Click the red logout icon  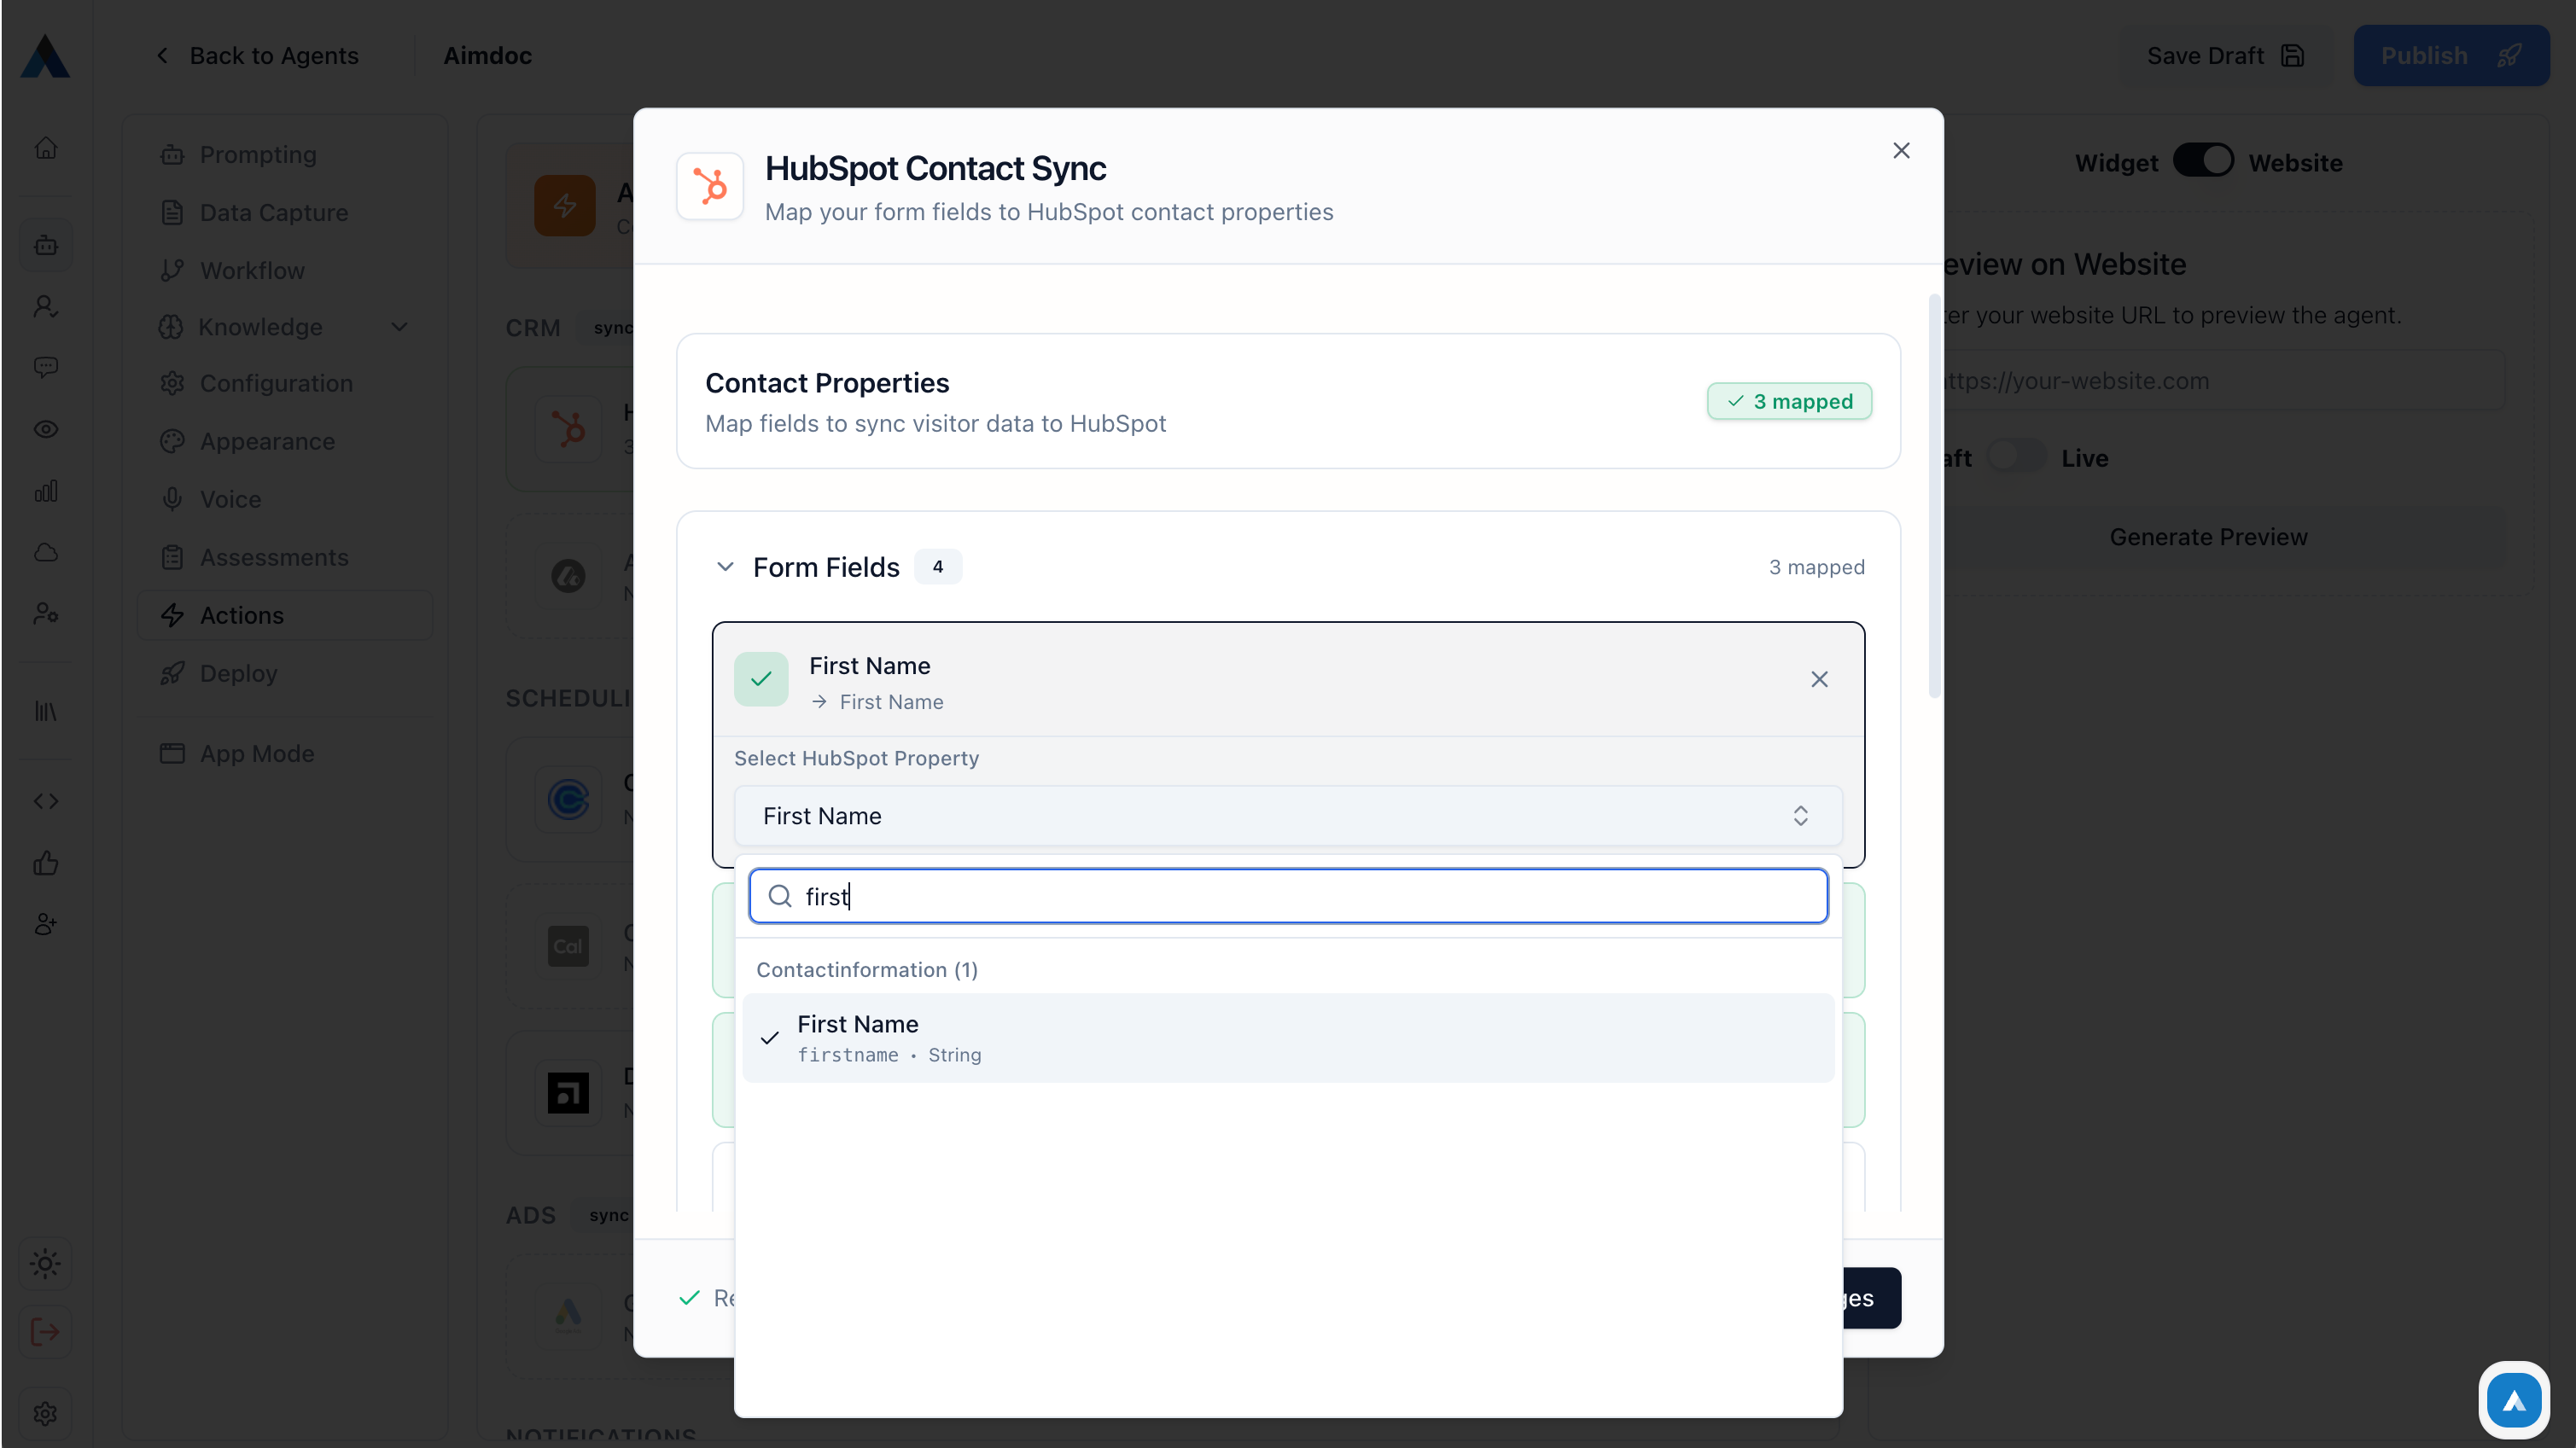(46, 1332)
